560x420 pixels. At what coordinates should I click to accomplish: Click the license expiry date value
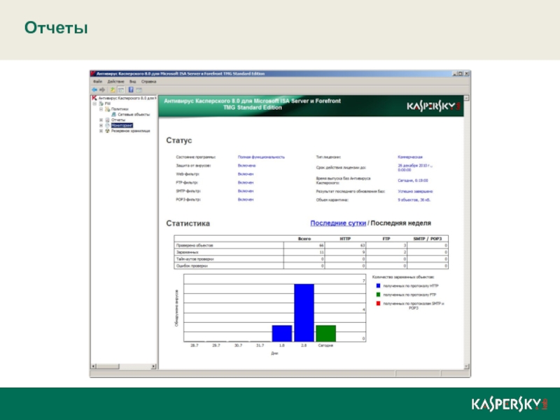pyautogui.click(x=414, y=167)
